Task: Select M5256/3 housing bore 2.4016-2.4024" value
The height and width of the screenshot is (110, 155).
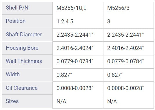Action: (x=129, y=48)
